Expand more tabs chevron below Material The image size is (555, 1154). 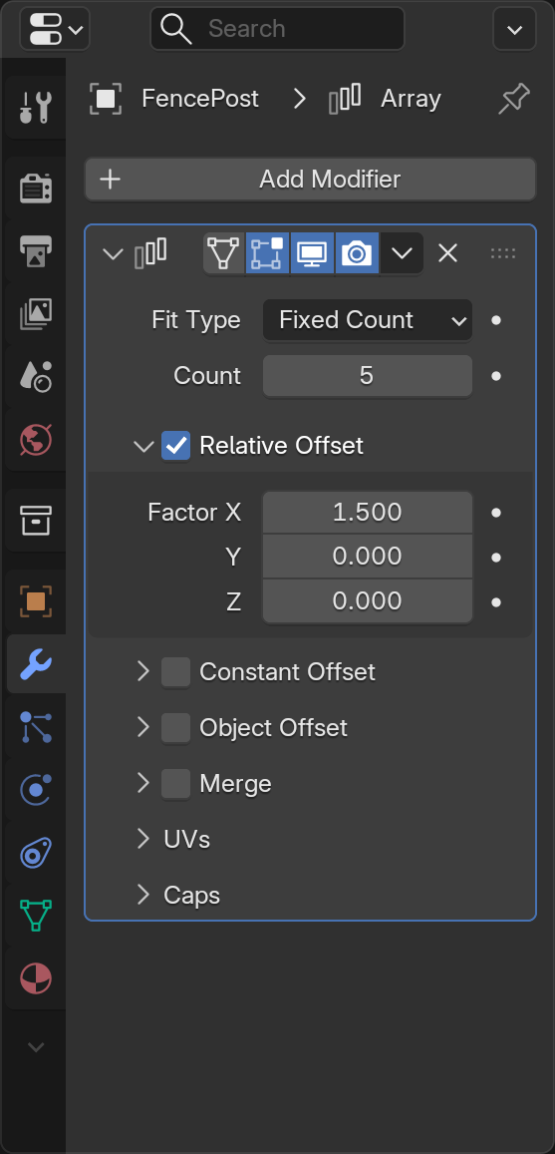pos(35,1046)
